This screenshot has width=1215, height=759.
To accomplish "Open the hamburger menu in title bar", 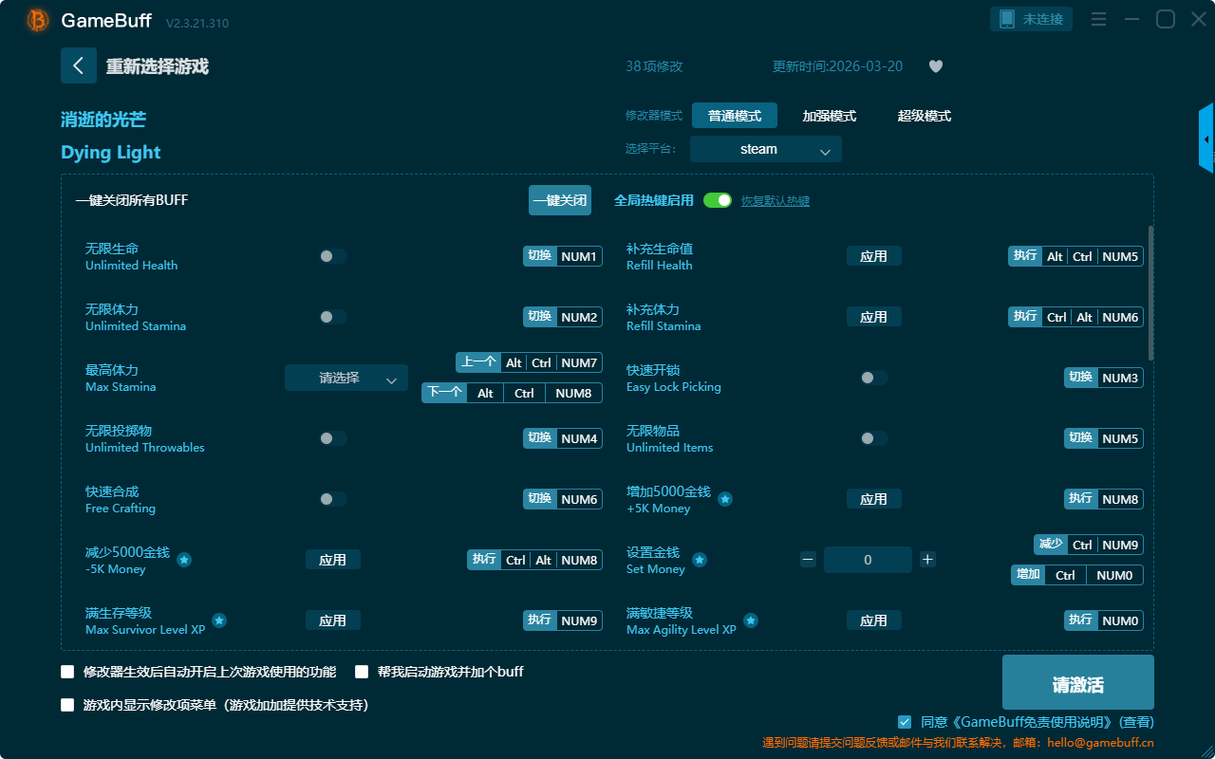I will coord(1098,19).
